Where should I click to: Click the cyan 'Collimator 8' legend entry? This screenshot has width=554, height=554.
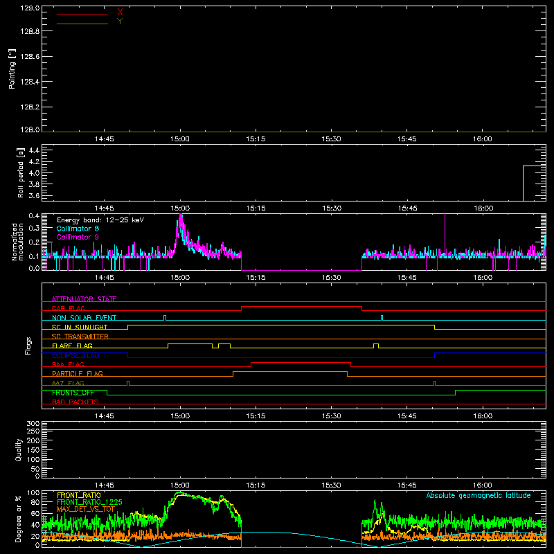pos(78,229)
